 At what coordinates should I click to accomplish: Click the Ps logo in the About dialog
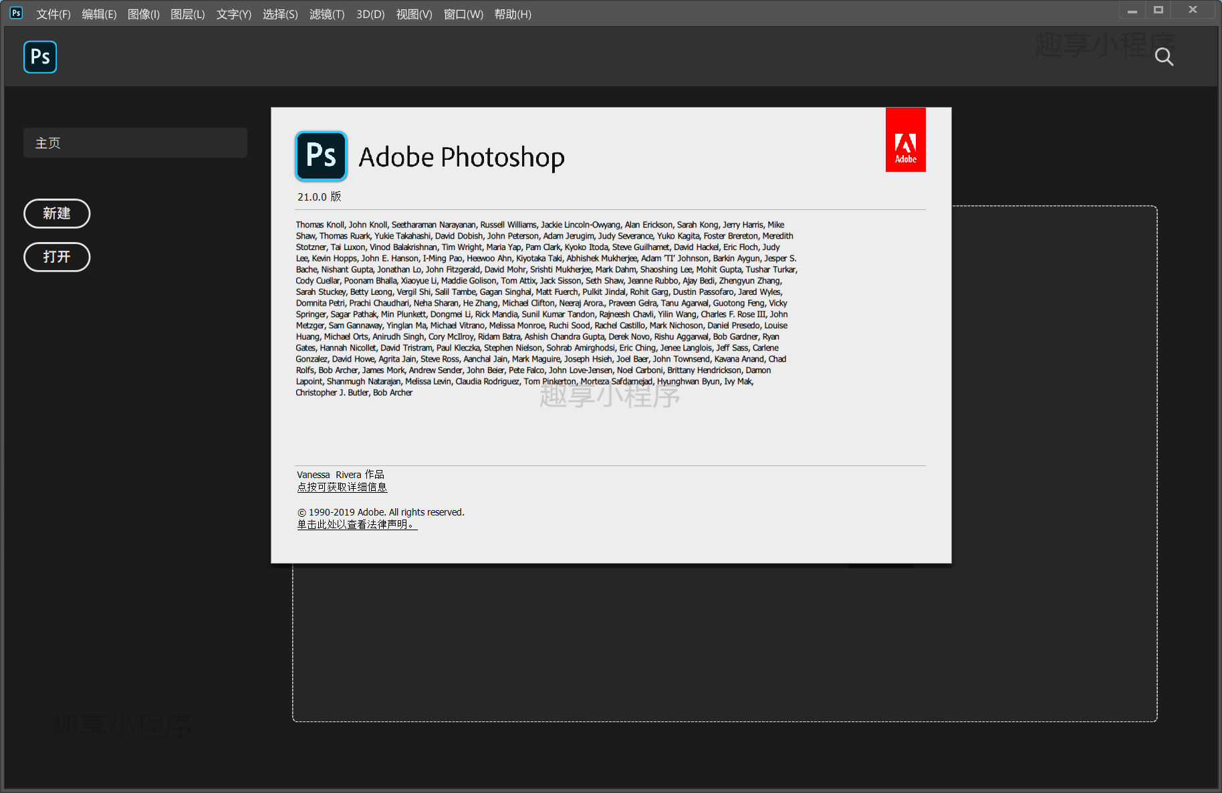[322, 156]
